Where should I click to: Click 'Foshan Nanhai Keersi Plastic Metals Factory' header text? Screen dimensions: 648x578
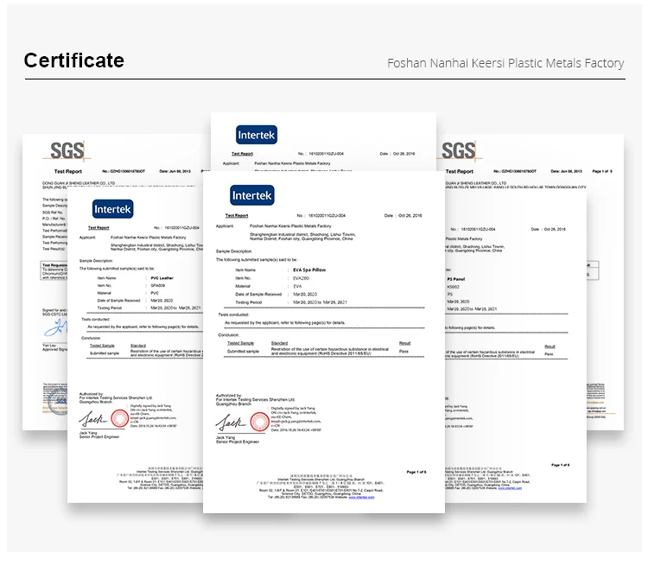[505, 63]
